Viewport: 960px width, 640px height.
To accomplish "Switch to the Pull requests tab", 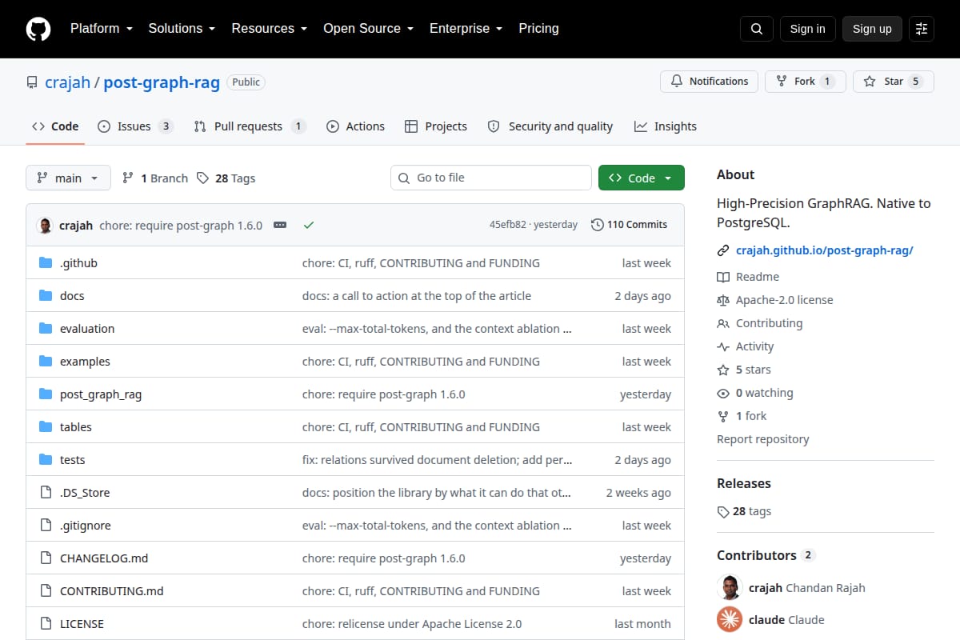I will [250, 126].
